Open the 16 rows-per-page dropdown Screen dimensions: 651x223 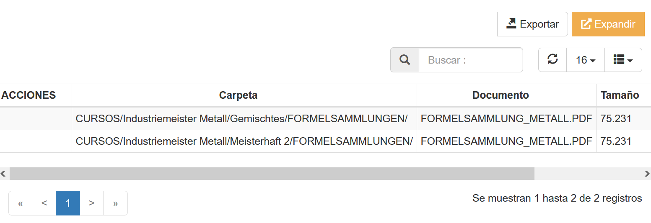pos(585,60)
